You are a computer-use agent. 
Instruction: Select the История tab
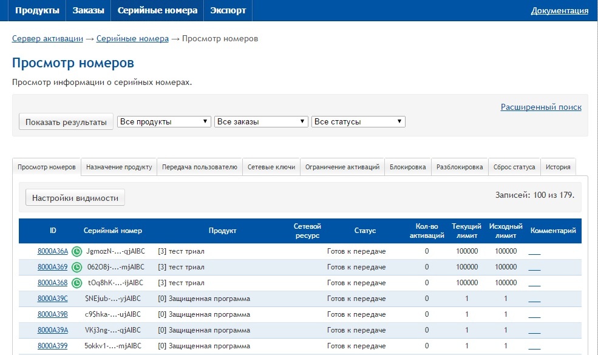click(x=557, y=167)
